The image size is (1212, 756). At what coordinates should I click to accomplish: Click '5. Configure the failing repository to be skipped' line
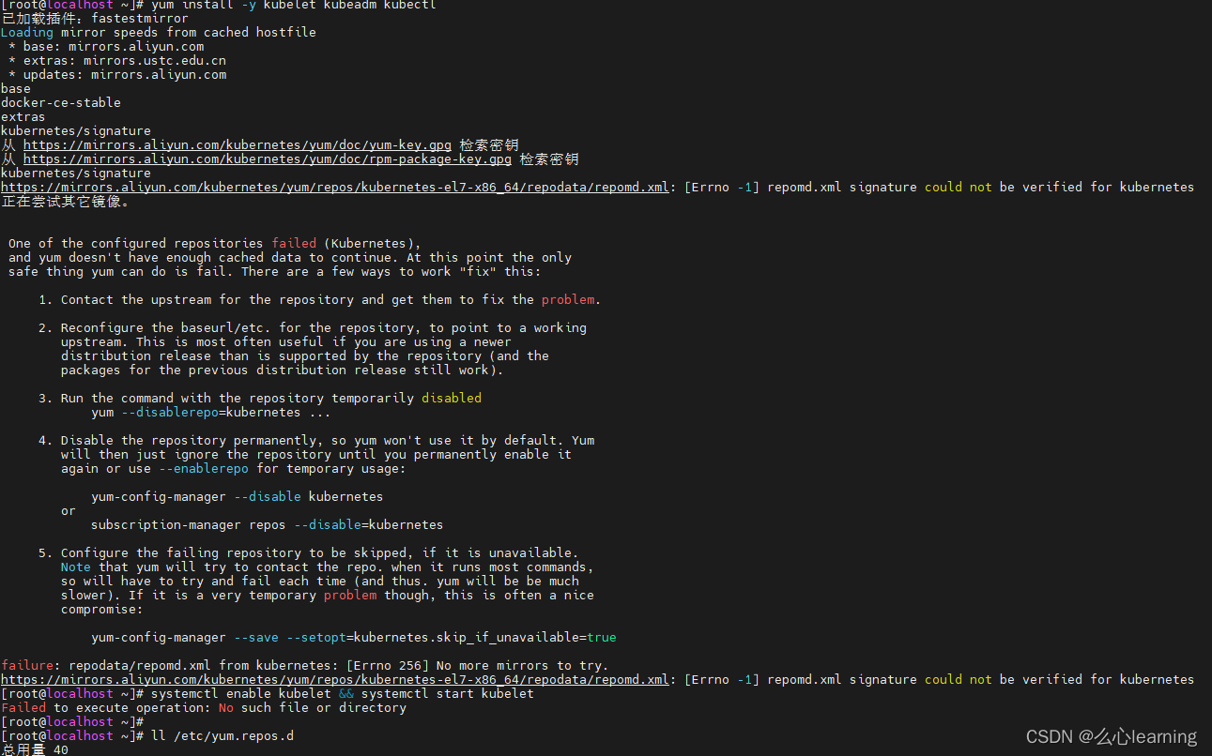[x=309, y=553]
